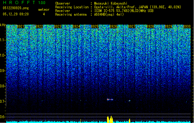Click the HROFFT 1.00 title text
This screenshot has height=123, width=194.
point(24,2)
